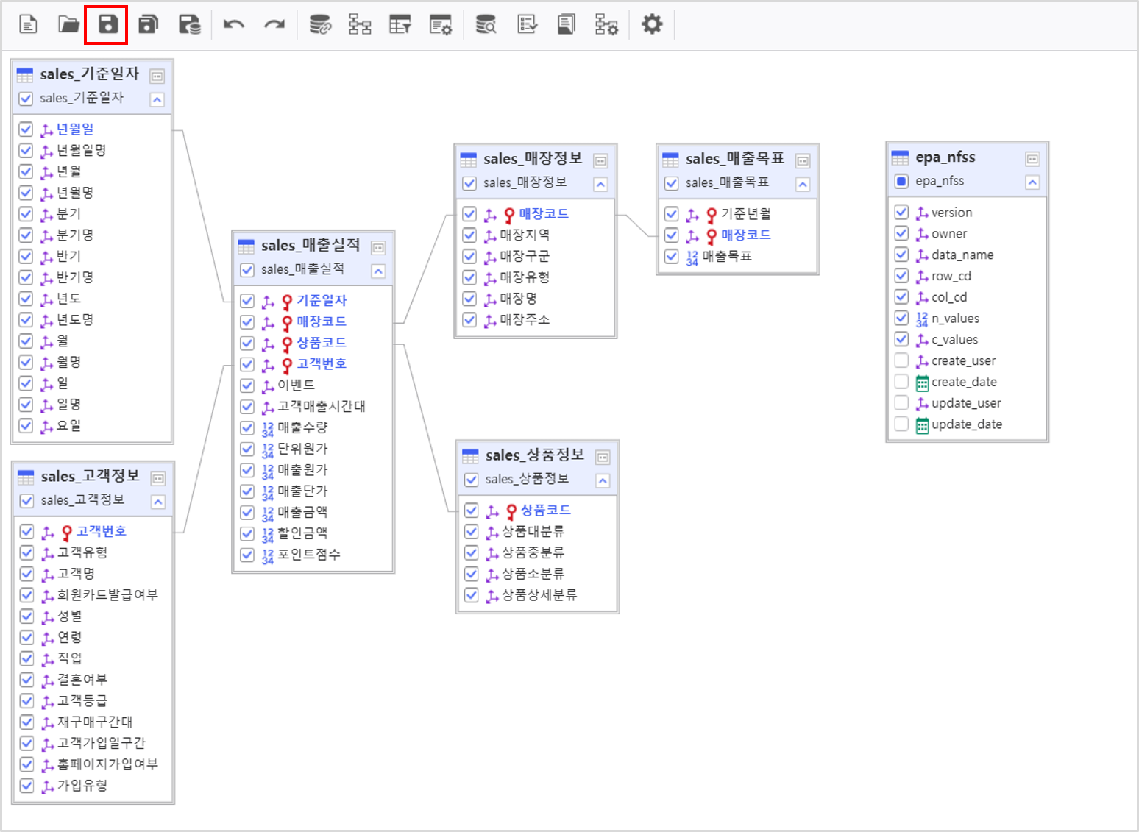Screen dimensions: 1139x832
Task: Click the save-to-database diskette icon
Action: [190, 24]
